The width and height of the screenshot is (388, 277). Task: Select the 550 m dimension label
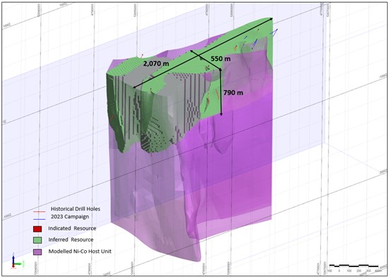point(221,59)
